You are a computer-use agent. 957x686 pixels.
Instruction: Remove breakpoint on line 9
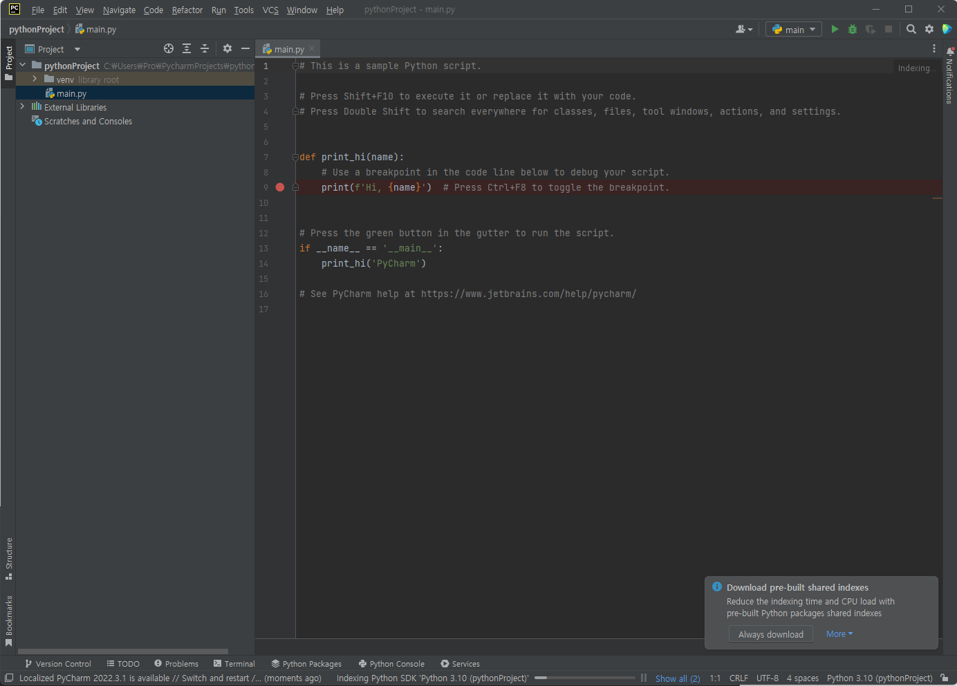[280, 187]
